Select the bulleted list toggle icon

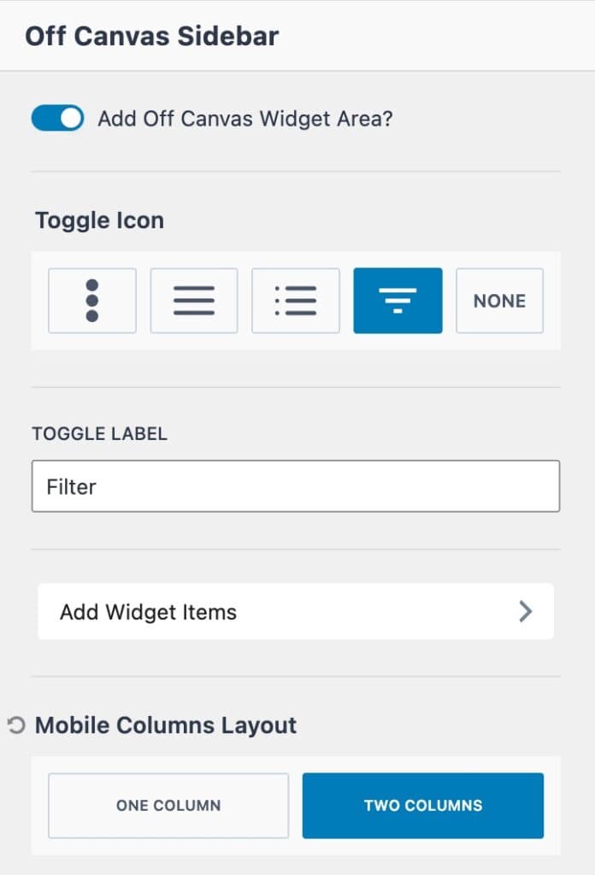coord(296,301)
